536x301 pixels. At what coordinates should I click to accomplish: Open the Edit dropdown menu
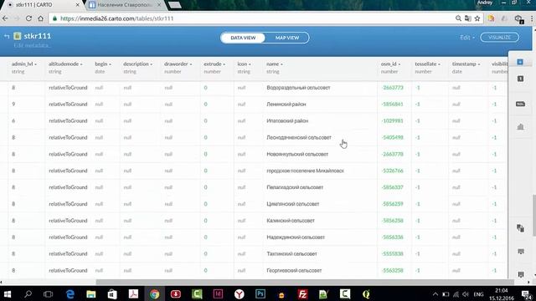click(467, 38)
